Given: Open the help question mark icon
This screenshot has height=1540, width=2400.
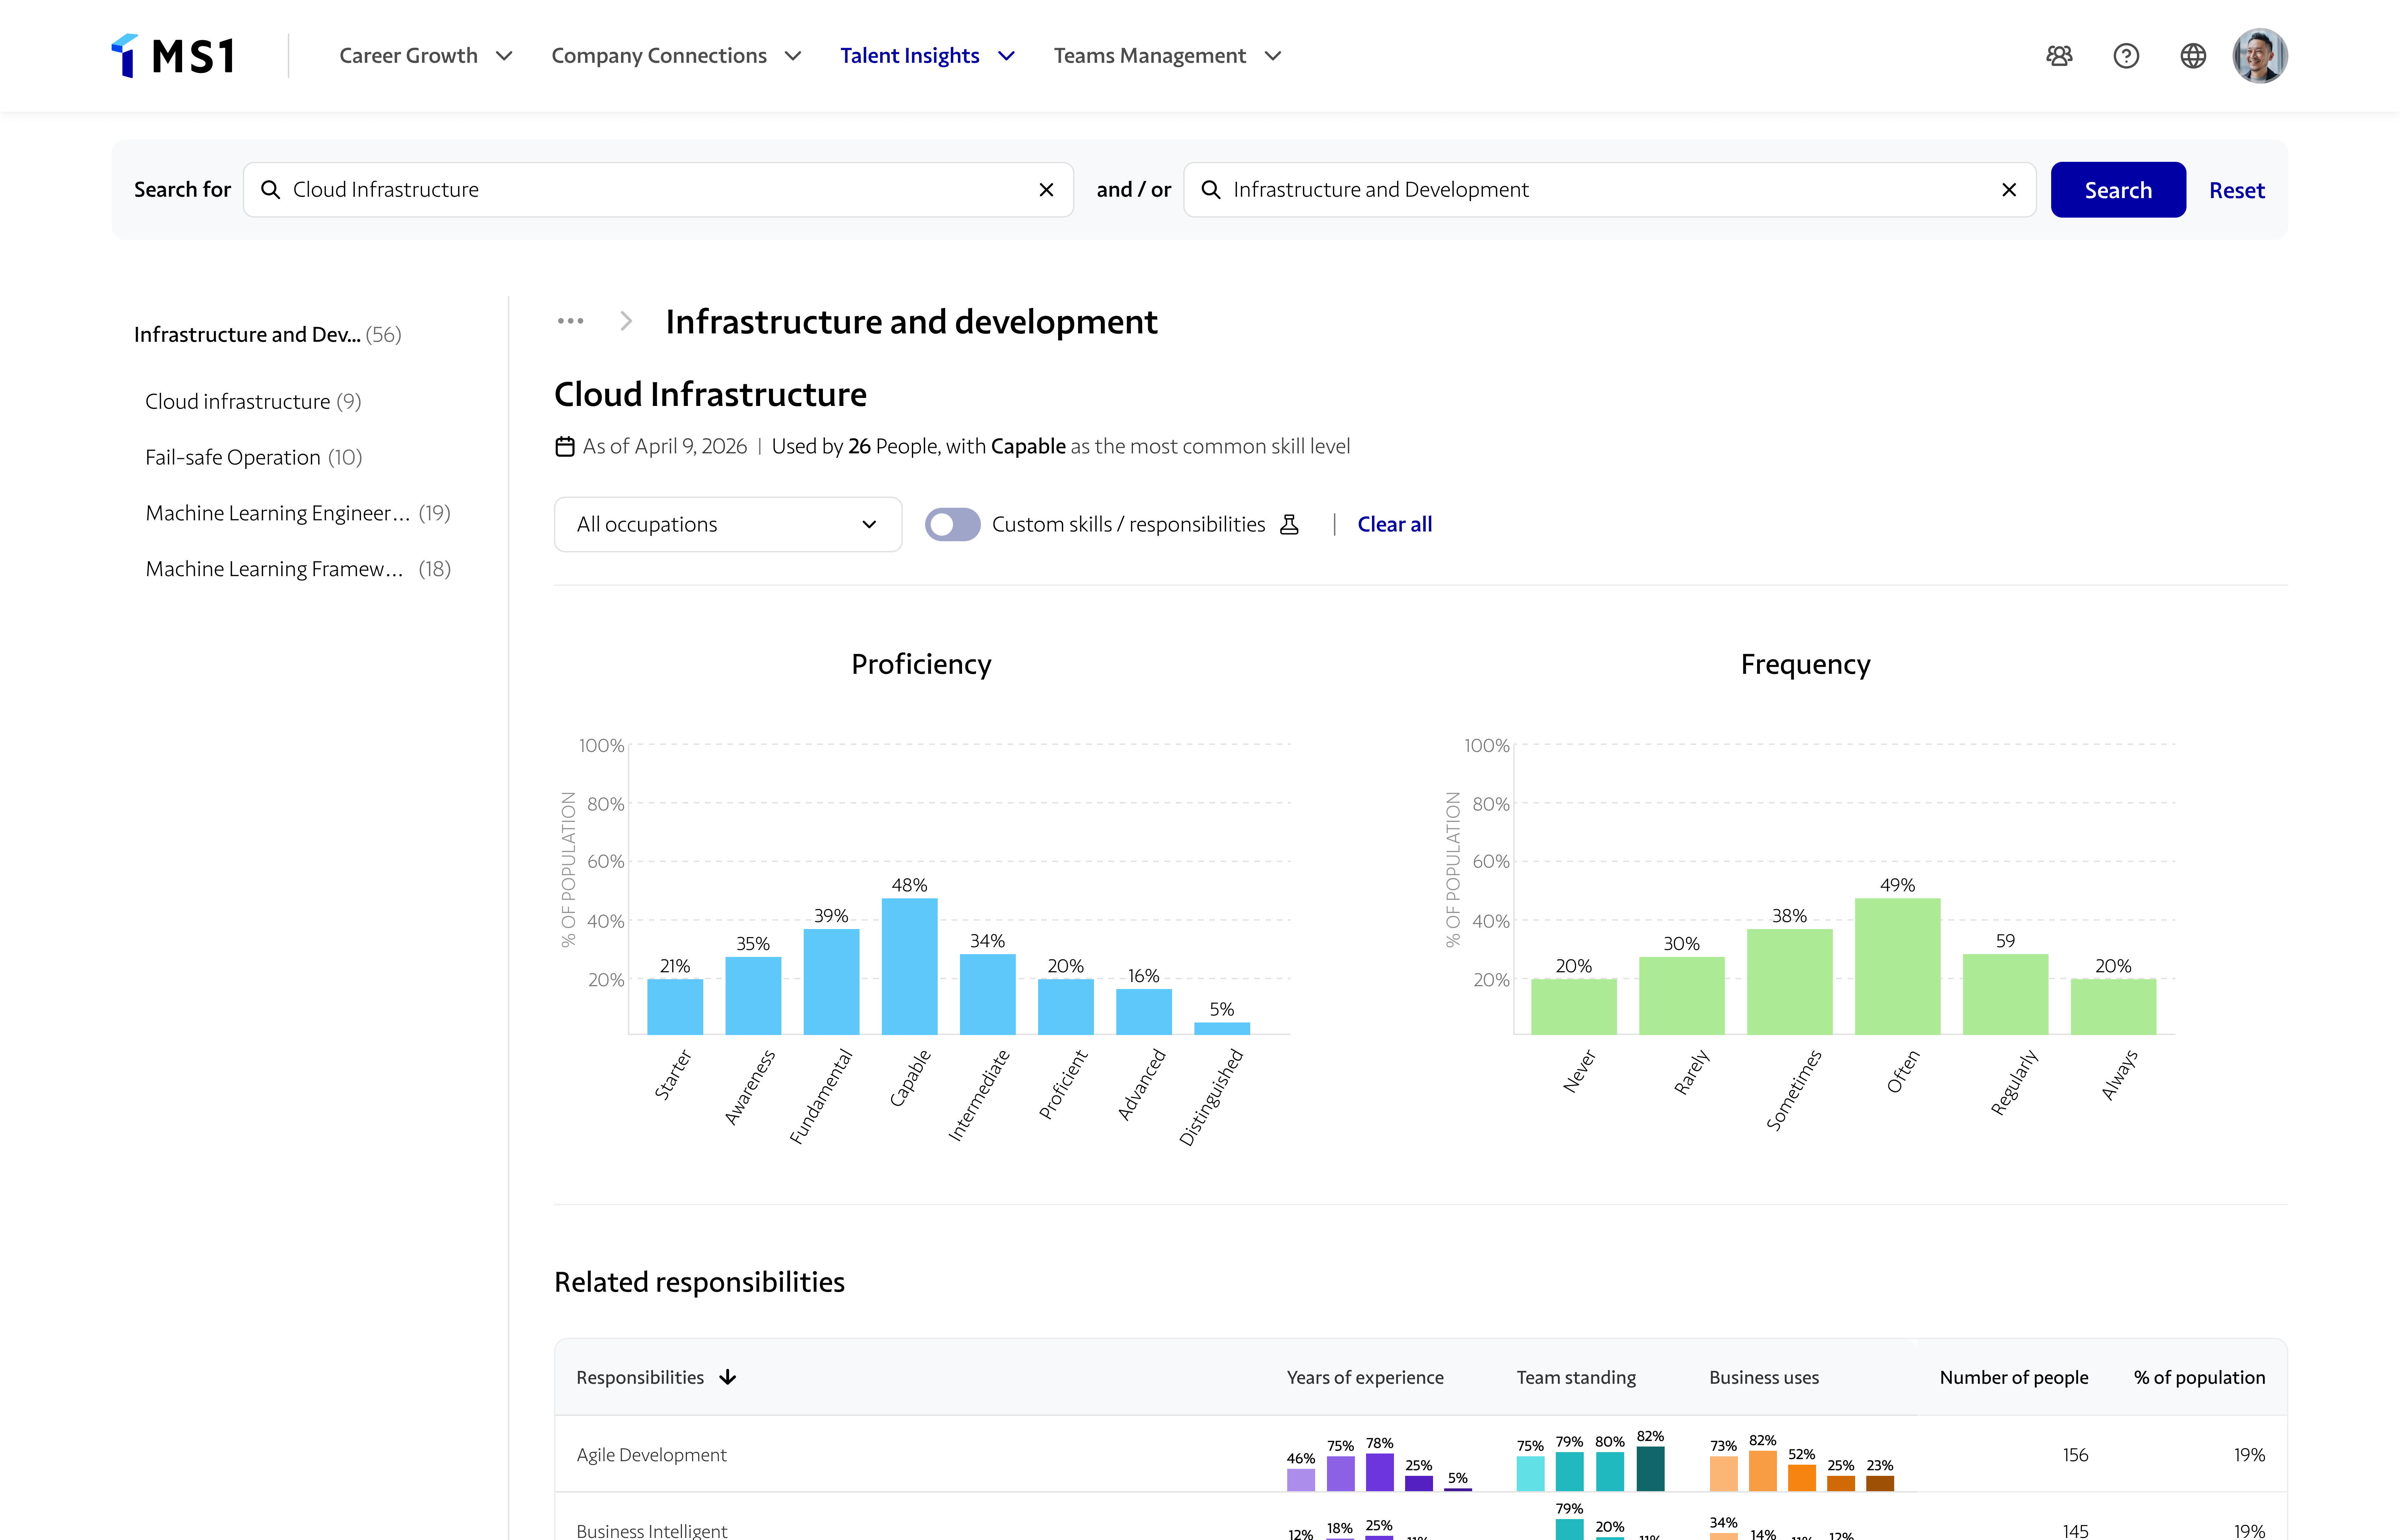Looking at the screenshot, I should click(x=2126, y=56).
